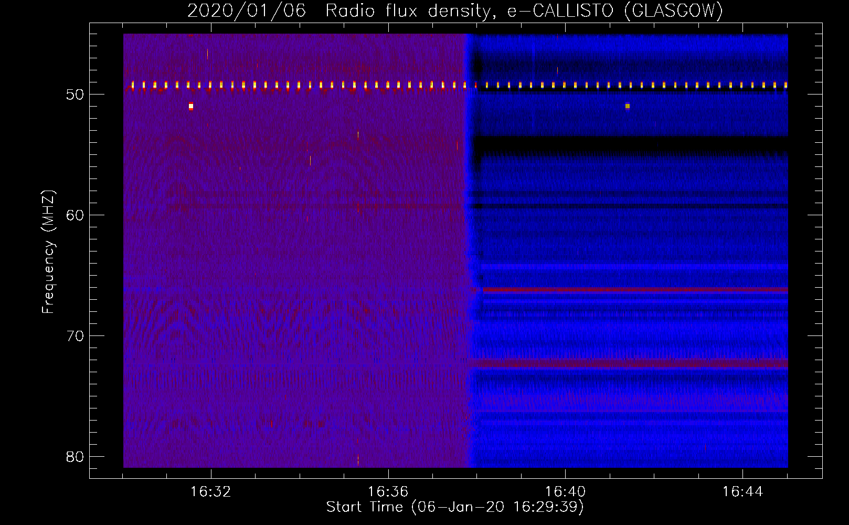Click the 16:36 time axis label
Screen dimensions: 849x525
coord(388,492)
